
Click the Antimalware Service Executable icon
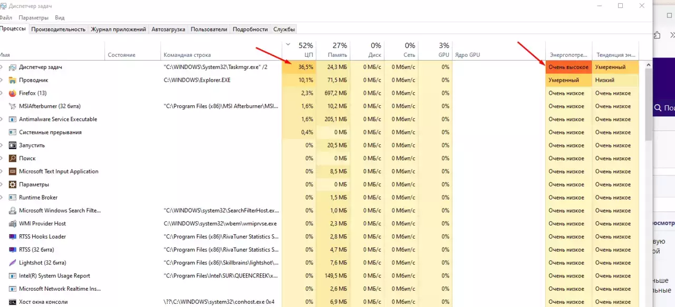pyautogui.click(x=13, y=119)
